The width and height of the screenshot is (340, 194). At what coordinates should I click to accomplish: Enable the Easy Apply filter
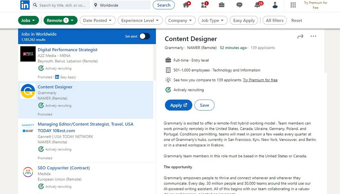pos(244,20)
